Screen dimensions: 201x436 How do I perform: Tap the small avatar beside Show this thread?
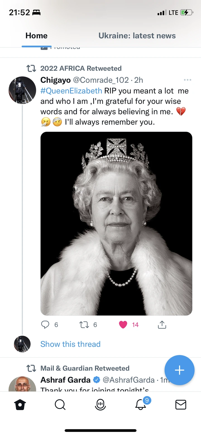click(x=22, y=344)
